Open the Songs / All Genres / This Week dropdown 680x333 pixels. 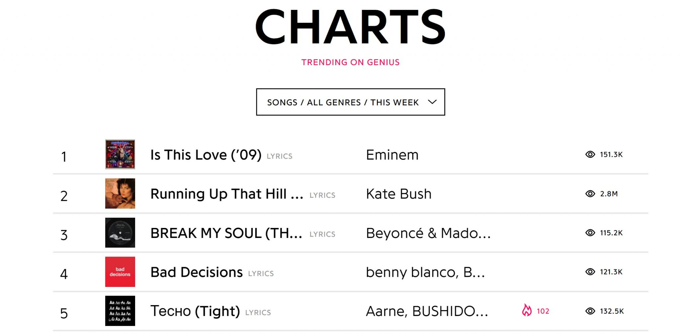[343, 102]
